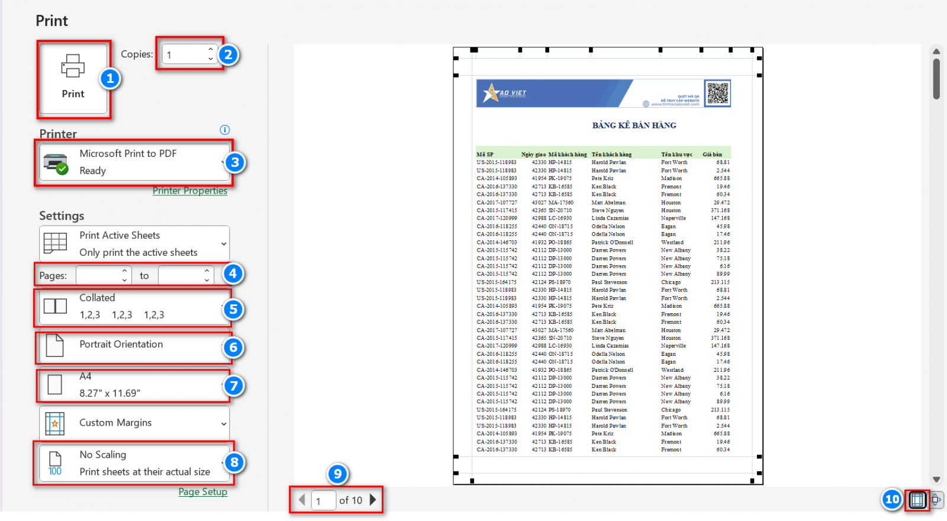
Task: Click the printer information icon
Action: (x=224, y=130)
